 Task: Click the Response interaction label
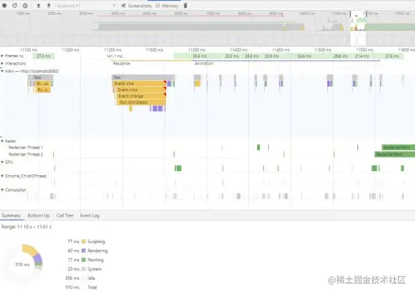point(122,63)
